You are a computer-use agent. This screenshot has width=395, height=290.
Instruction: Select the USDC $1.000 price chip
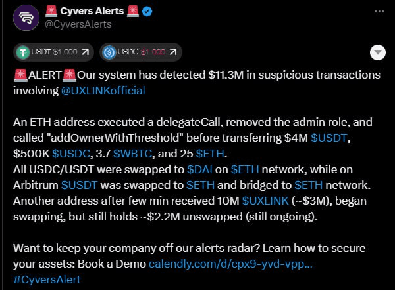click(141, 52)
